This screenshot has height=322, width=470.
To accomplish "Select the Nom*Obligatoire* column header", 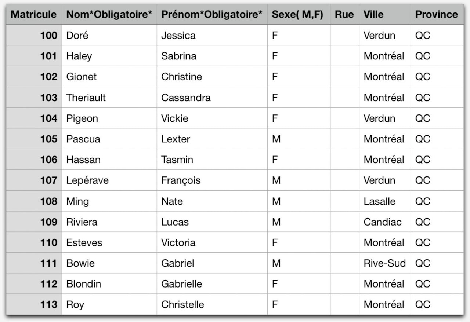I will pos(109,15).
